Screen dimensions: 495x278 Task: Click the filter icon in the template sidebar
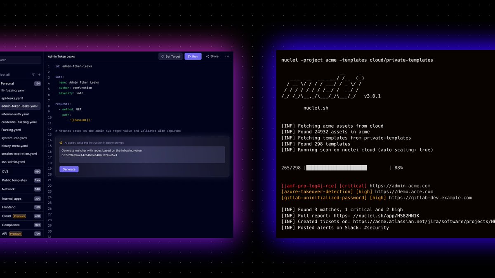click(x=33, y=75)
